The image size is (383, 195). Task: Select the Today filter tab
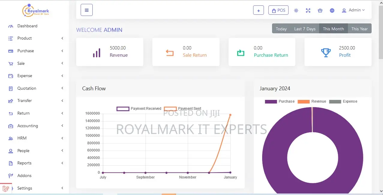(x=281, y=29)
